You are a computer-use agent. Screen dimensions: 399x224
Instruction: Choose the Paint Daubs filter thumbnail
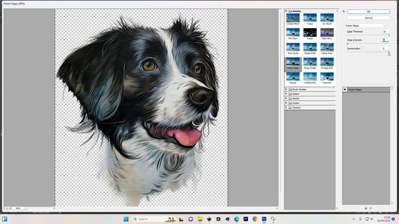pyautogui.click(x=293, y=47)
